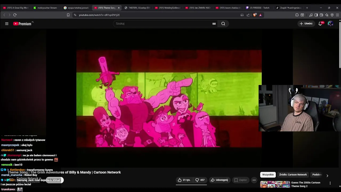Like the video (31 tys.)

coord(184,180)
